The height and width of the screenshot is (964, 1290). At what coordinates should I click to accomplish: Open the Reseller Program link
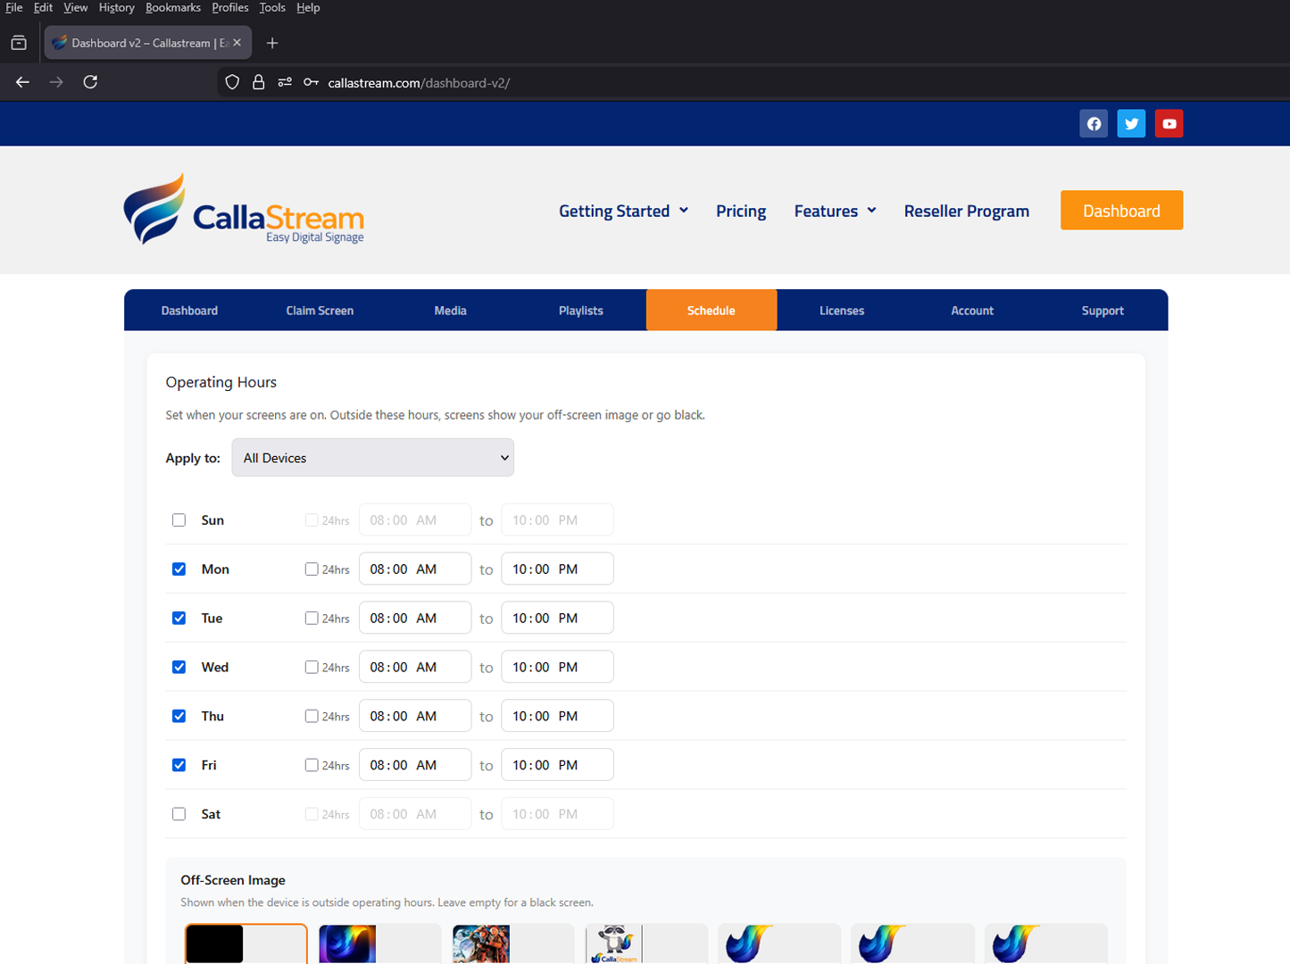966,211
